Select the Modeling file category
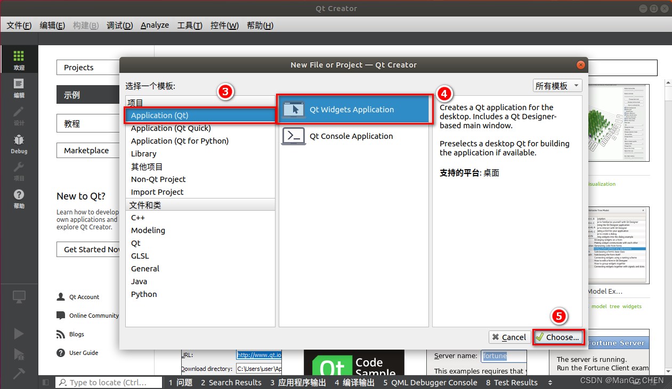 tap(200, 230)
